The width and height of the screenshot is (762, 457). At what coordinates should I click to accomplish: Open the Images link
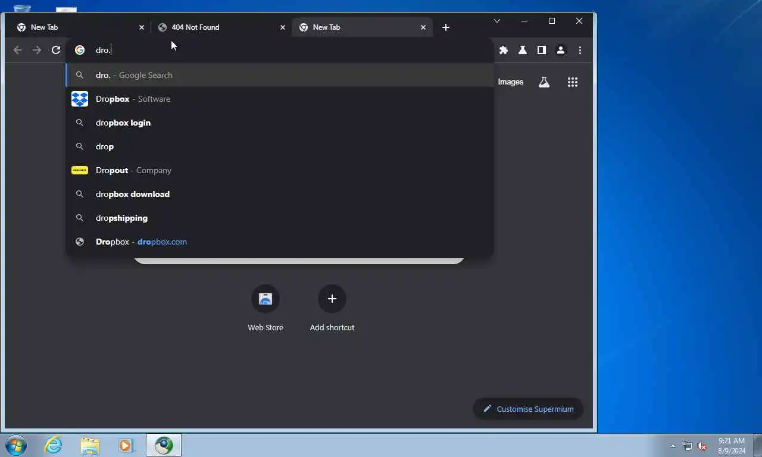coord(510,82)
